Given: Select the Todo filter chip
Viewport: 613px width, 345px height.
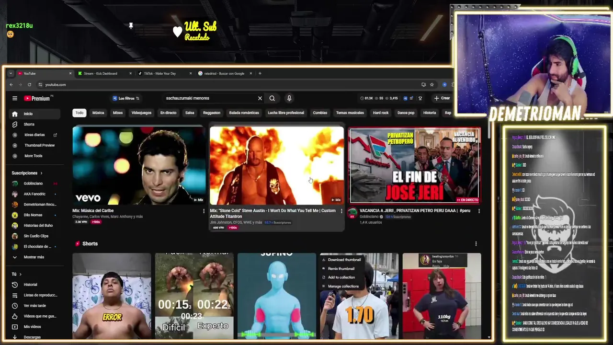Looking at the screenshot, I should pos(79,113).
